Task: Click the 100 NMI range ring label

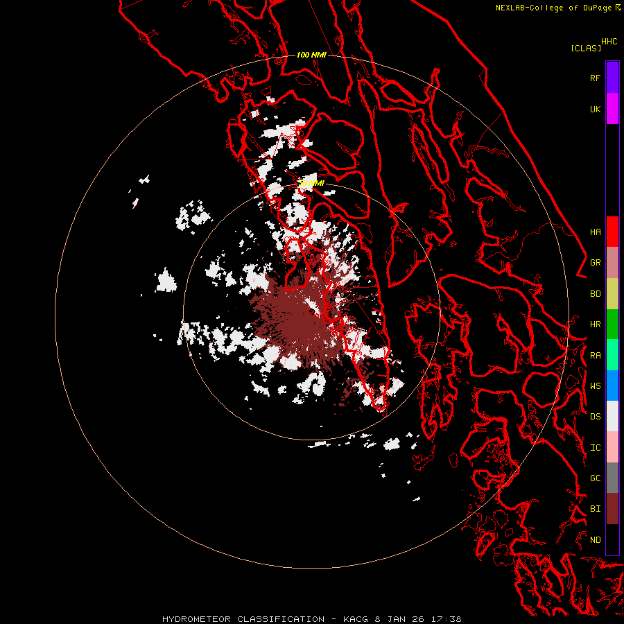Action: 311,55
